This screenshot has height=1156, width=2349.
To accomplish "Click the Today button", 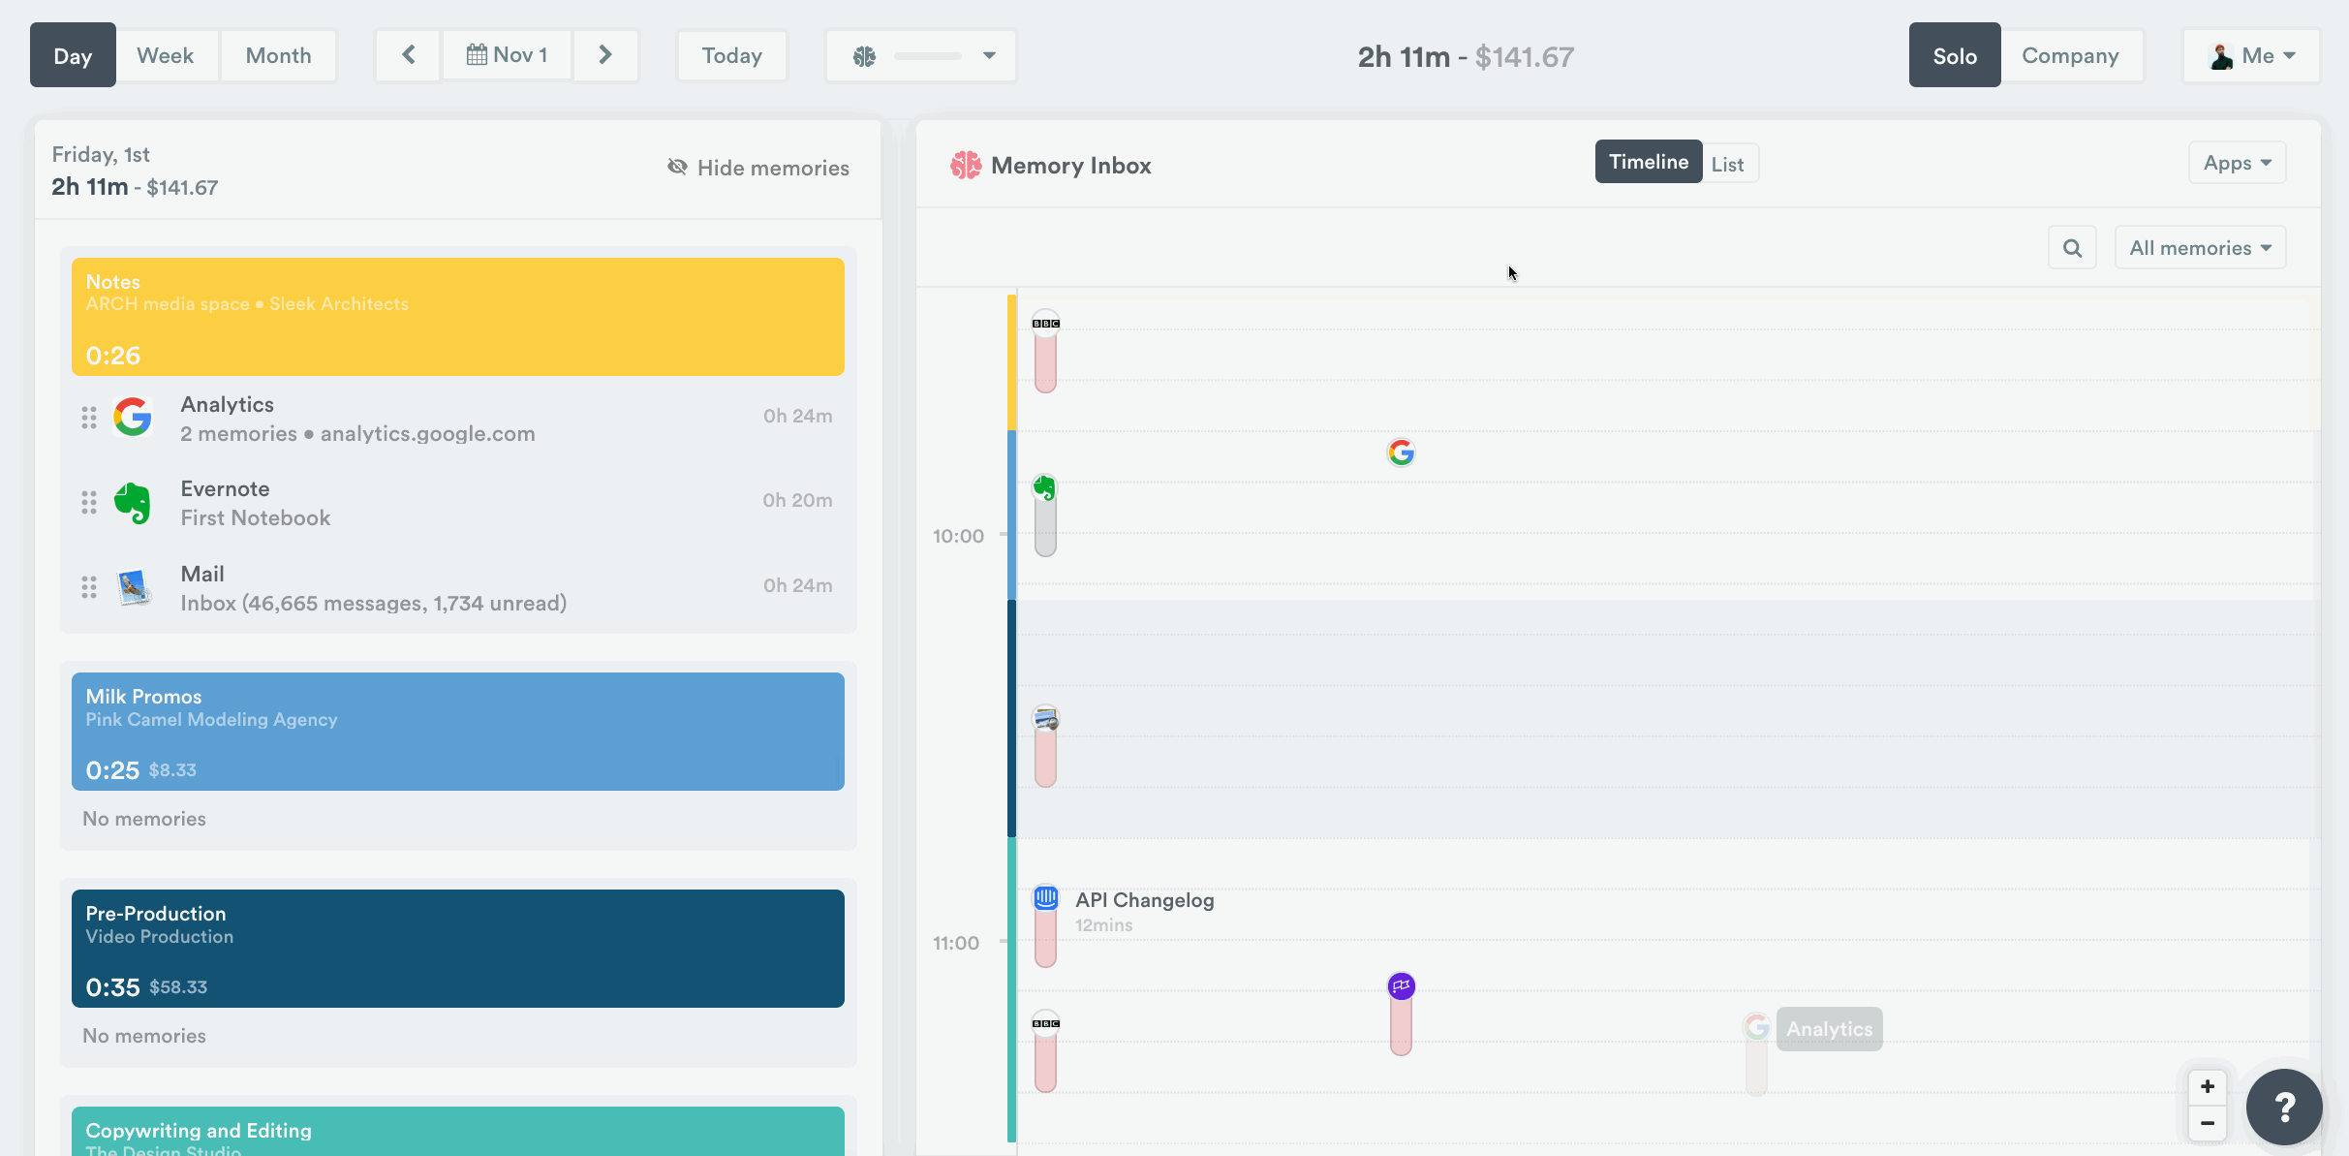I will [731, 55].
